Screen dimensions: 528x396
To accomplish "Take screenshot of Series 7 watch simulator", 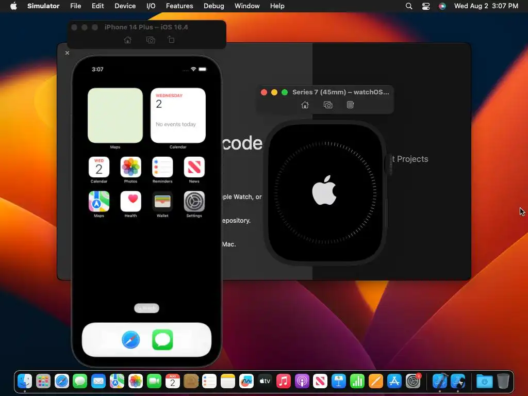I will coord(328,105).
